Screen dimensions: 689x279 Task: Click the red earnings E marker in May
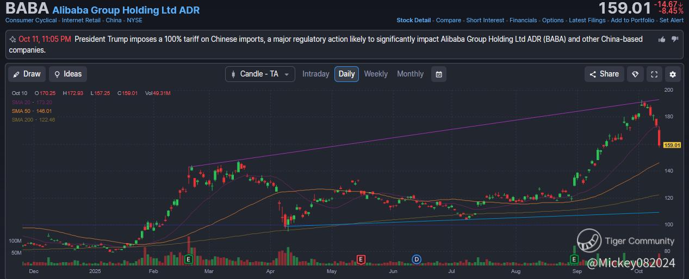tap(361, 259)
